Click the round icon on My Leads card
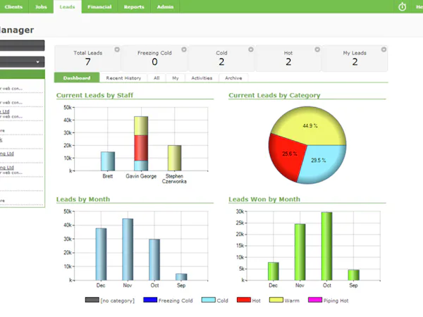 (x=384, y=49)
